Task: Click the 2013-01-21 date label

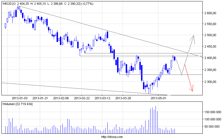Action: pos(40,98)
